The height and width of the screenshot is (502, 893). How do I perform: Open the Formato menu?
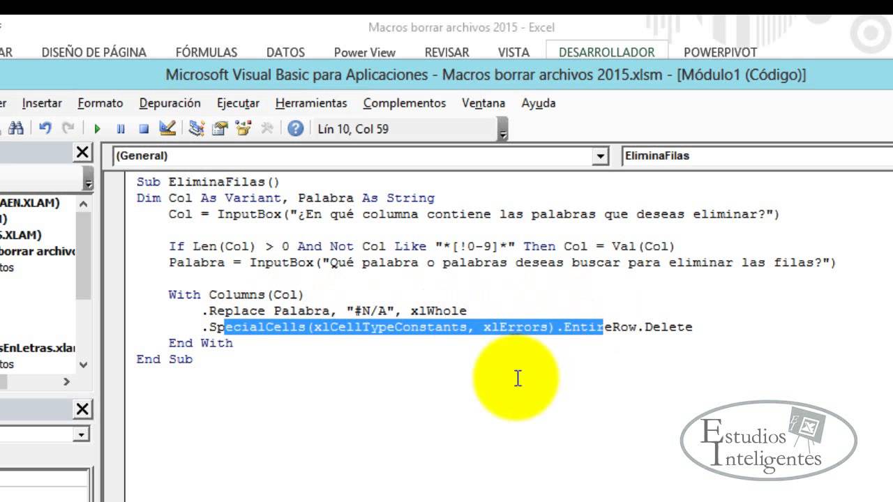pos(100,103)
